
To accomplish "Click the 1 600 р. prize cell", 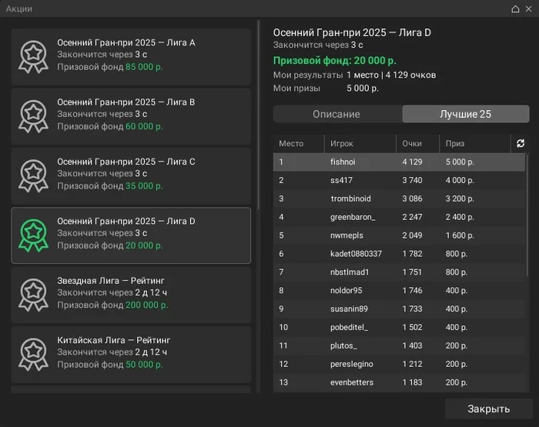I will pos(460,235).
